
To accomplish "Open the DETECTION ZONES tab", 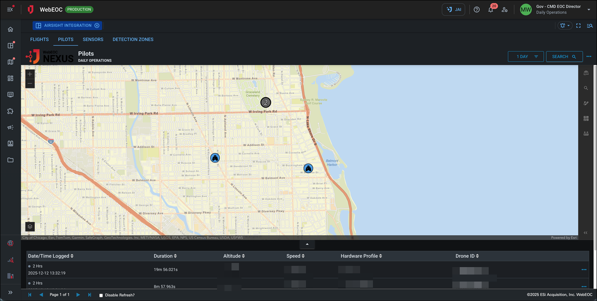I will 133,39.
